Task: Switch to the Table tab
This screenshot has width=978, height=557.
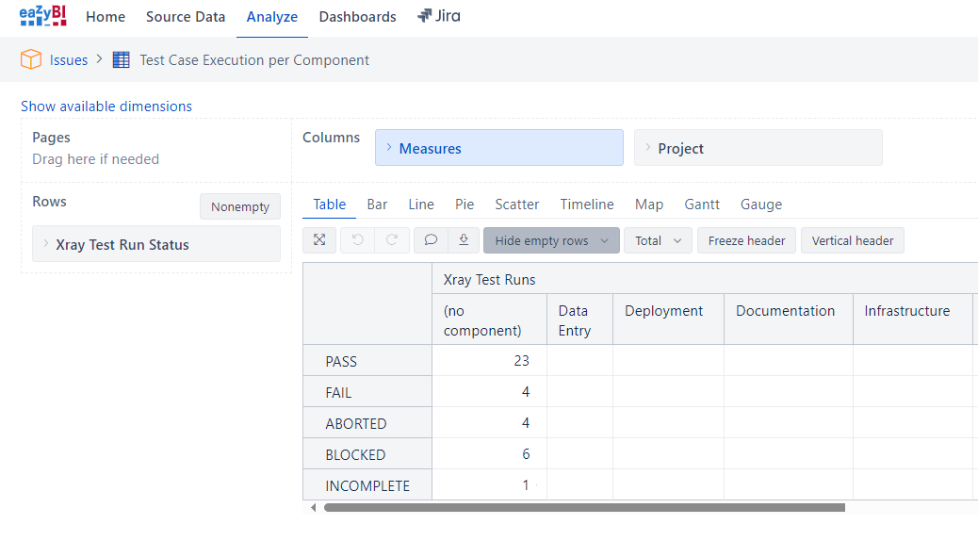Action: (x=330, y=205)
